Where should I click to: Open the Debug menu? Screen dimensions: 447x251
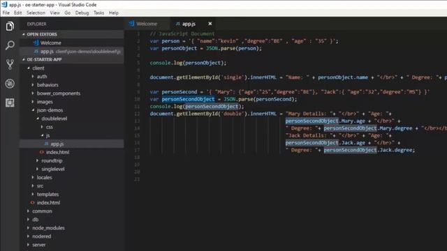pos(82,13)
